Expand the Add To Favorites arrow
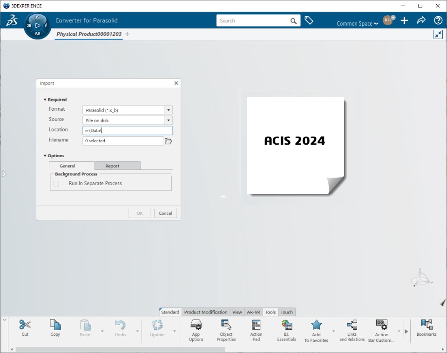 pos(333,331)
